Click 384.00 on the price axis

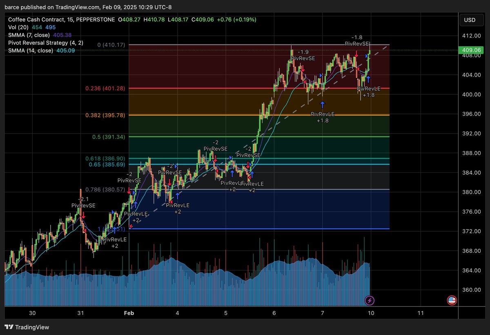coord(472,173)
